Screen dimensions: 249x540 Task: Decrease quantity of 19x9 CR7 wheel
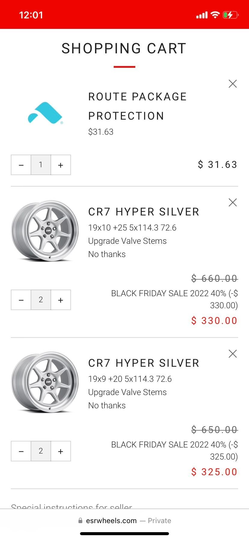(x=21, y=451)
